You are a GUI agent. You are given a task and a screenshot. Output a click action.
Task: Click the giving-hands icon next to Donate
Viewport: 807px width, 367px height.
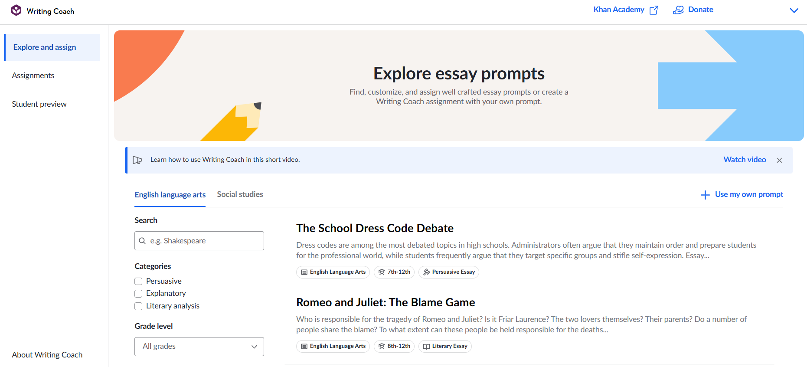tap(678, 10)
